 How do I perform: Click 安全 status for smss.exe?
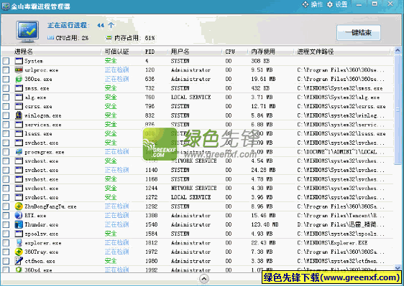tap(111, 88)
